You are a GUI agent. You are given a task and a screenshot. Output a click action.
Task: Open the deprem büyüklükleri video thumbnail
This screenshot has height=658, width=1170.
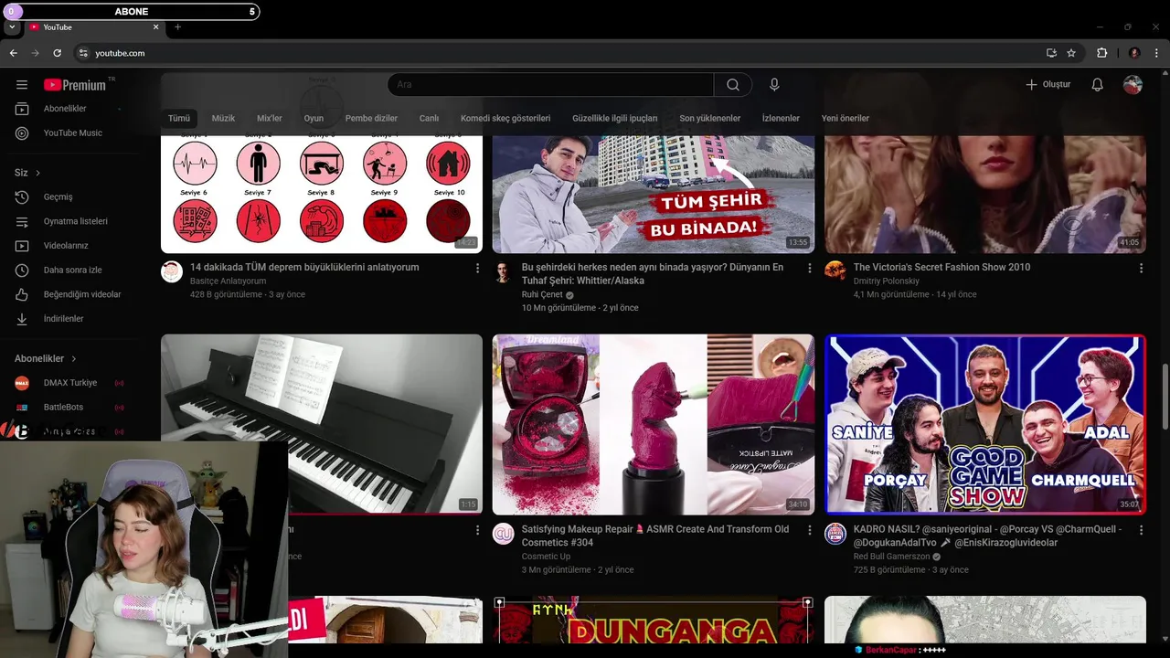click(x=322, y=194)
